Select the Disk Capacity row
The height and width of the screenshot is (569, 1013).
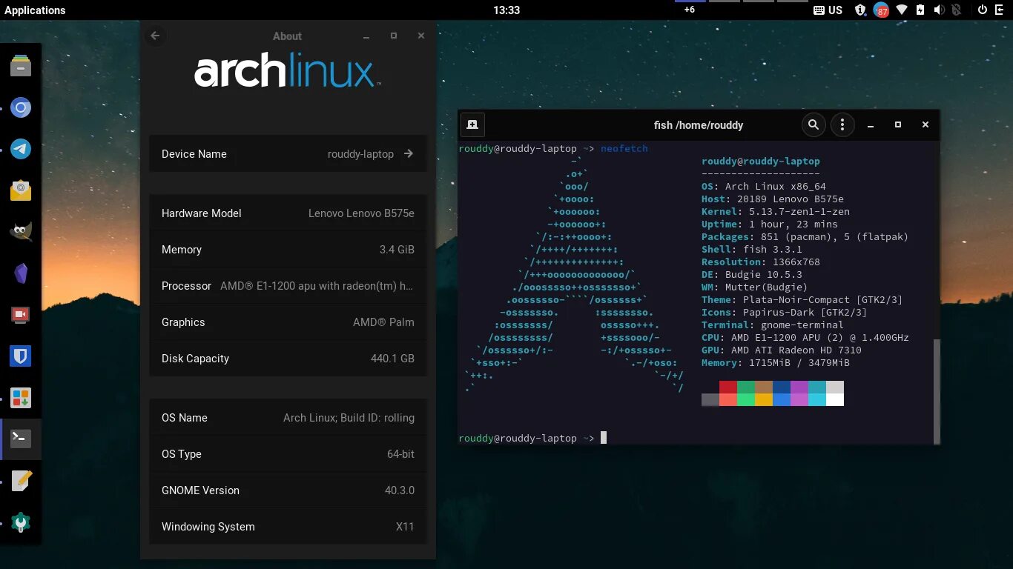[x=288, y=358]
